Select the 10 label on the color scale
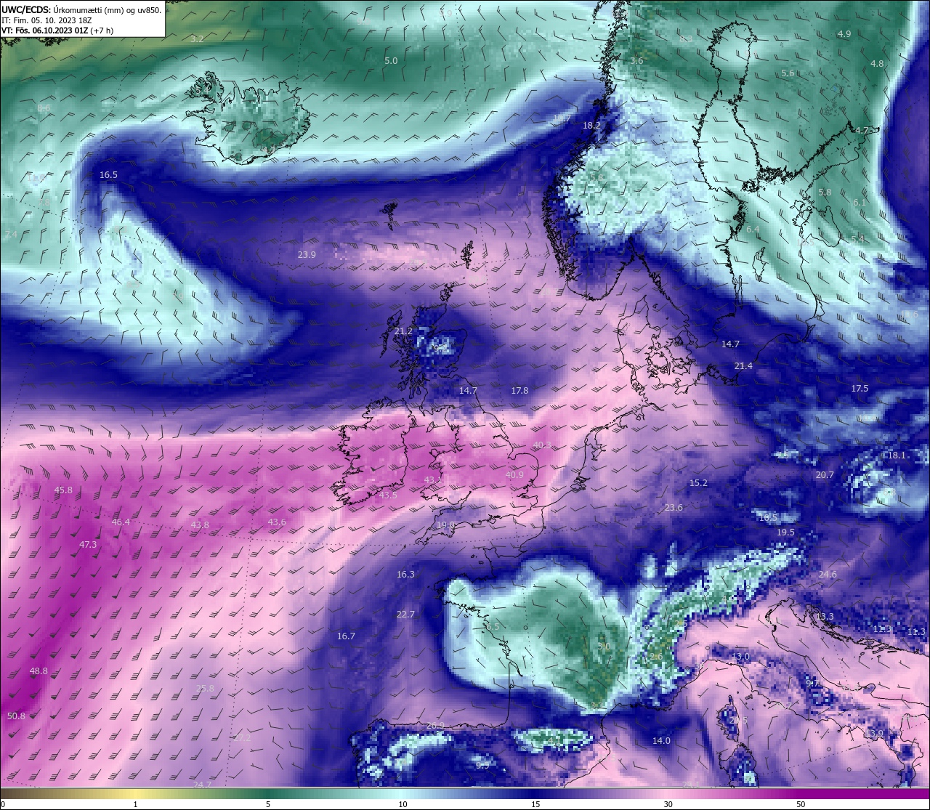 (403, 804)
